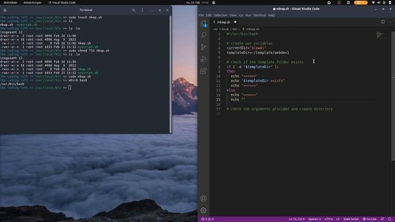Click the 'then' keyword on line 9
The image size is (395, 222).
click(x=231, y=72)
